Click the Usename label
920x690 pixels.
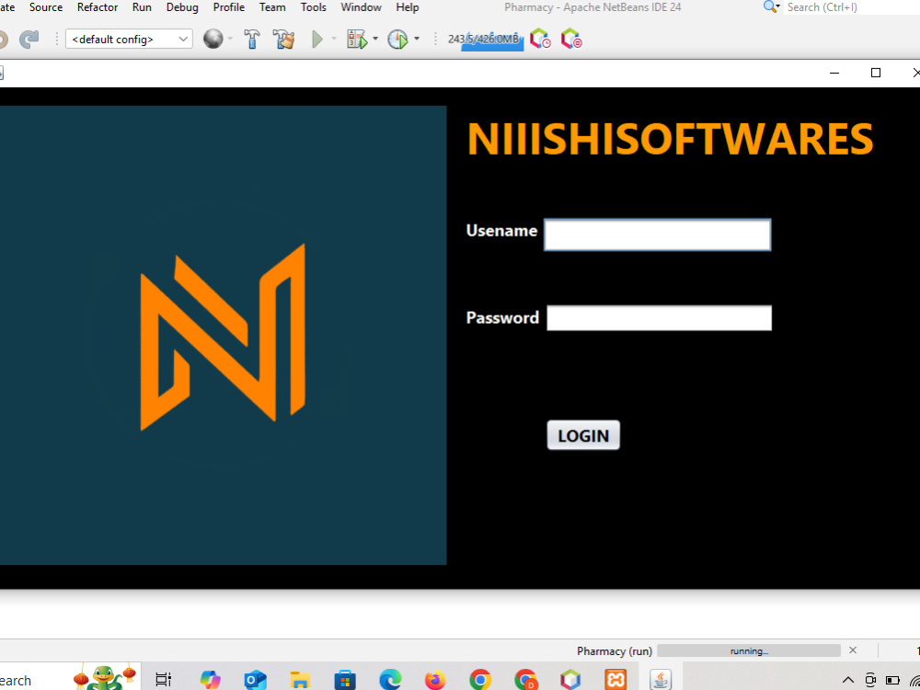(x=501, y=231)
